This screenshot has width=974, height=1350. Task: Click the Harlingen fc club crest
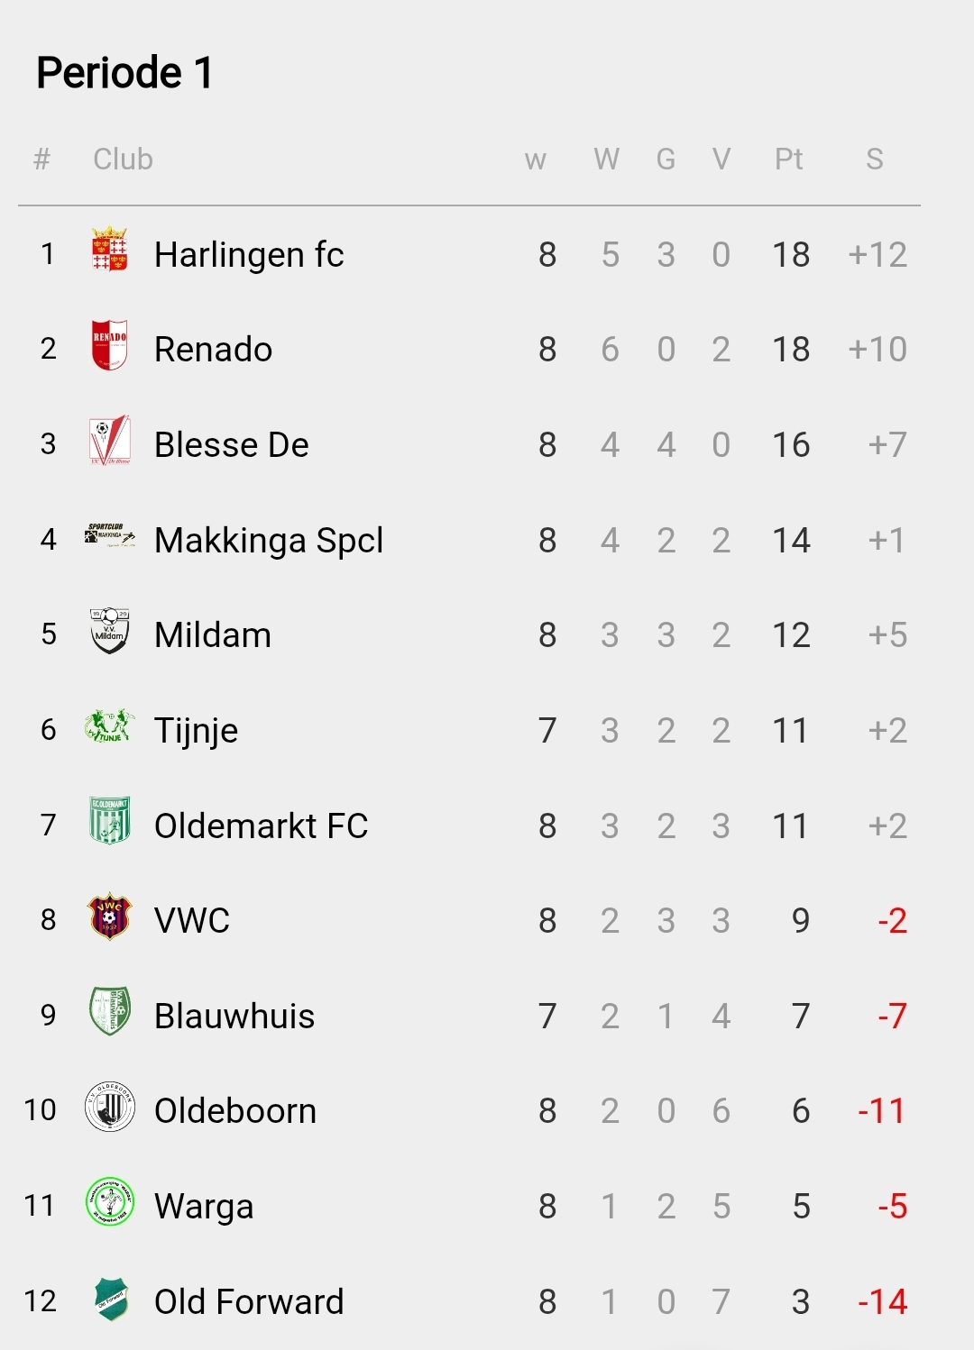click(x=109, y=250)
